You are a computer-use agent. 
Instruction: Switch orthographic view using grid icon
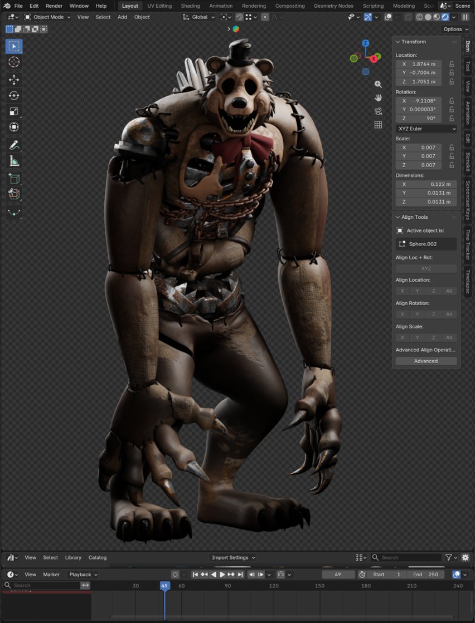(378, 125)
